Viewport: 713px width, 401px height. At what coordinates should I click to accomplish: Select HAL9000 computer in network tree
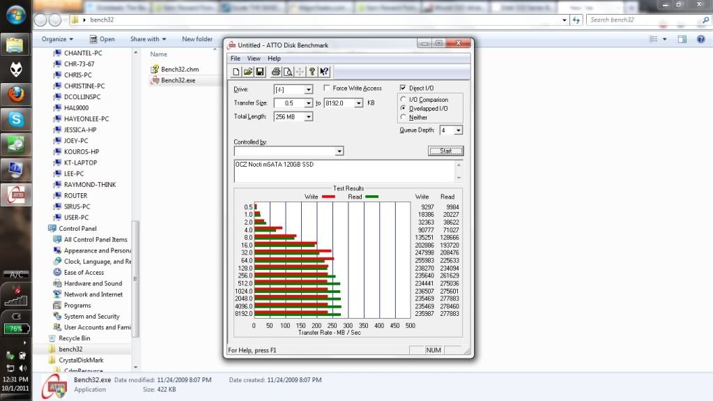click(76, 108)
